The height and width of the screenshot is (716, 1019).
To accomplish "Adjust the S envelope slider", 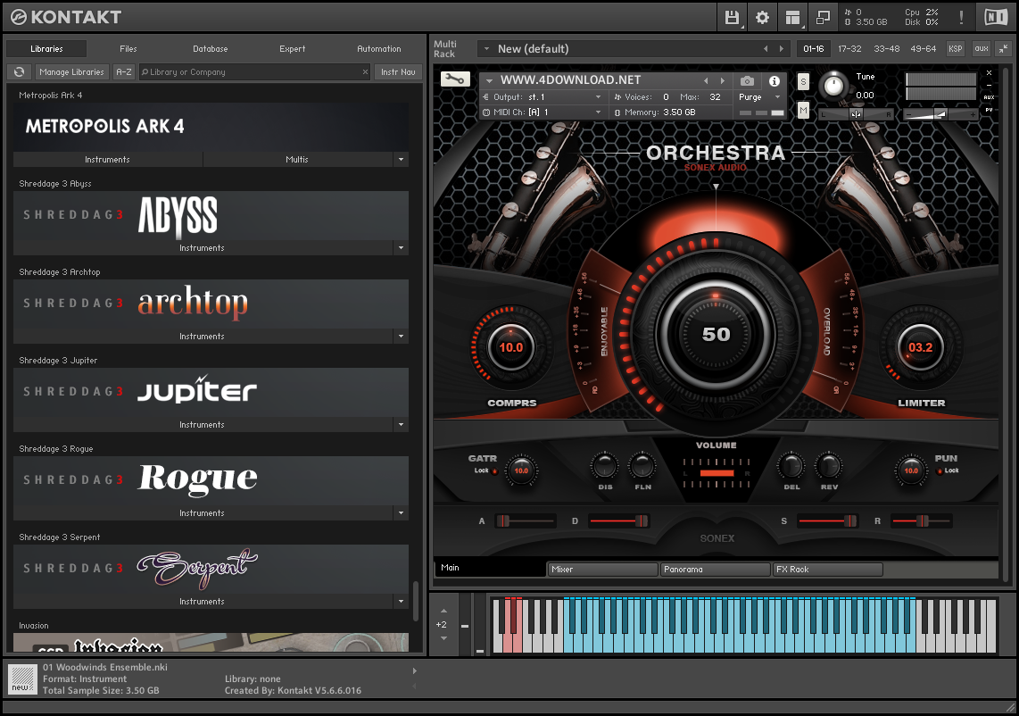I will tap(827, 520).
